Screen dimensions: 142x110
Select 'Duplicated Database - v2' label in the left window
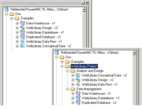(x=43, y=37)
